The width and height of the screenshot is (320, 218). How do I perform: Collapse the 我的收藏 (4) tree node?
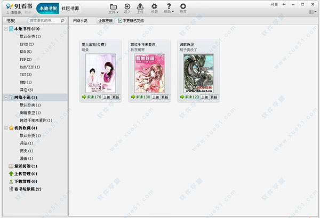point(6,128)
